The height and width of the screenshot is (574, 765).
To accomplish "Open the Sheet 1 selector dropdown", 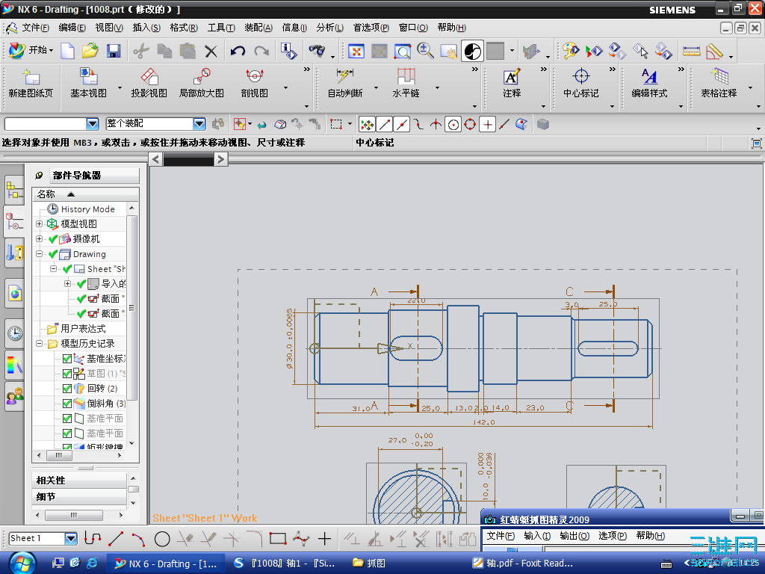I will (71, 539).
